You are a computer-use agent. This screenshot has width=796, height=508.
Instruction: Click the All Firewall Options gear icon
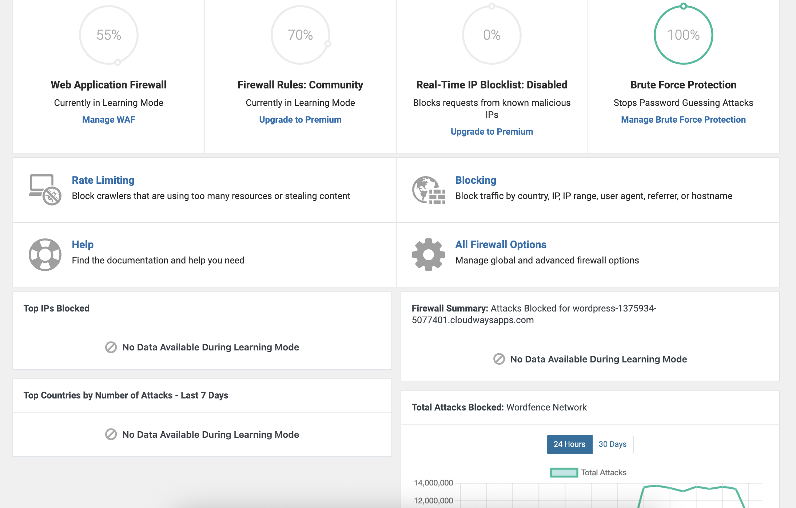(428, 254)
